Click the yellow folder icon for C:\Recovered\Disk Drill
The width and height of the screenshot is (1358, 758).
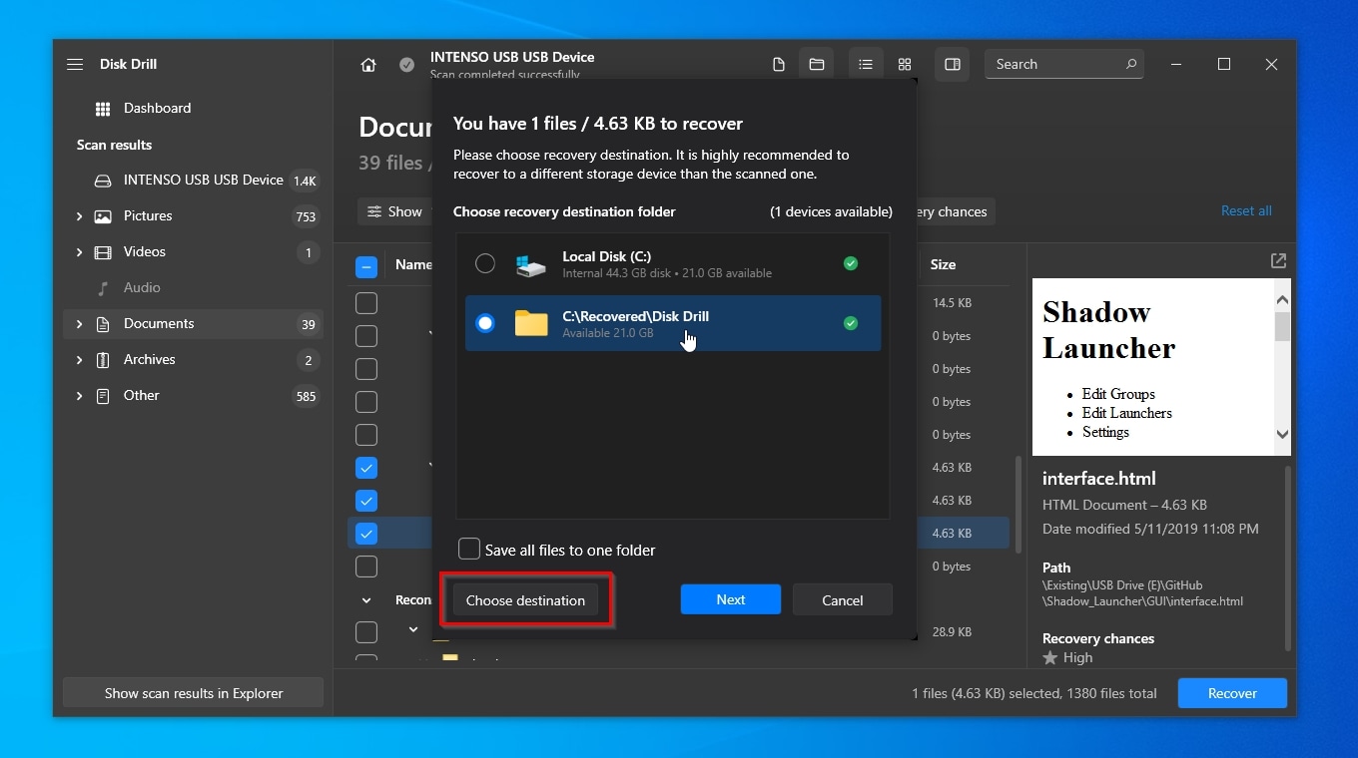tap(531, 323)
